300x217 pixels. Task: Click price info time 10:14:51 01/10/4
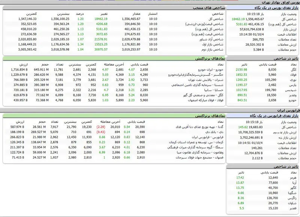pyautogui.click(x=250, y=143)
